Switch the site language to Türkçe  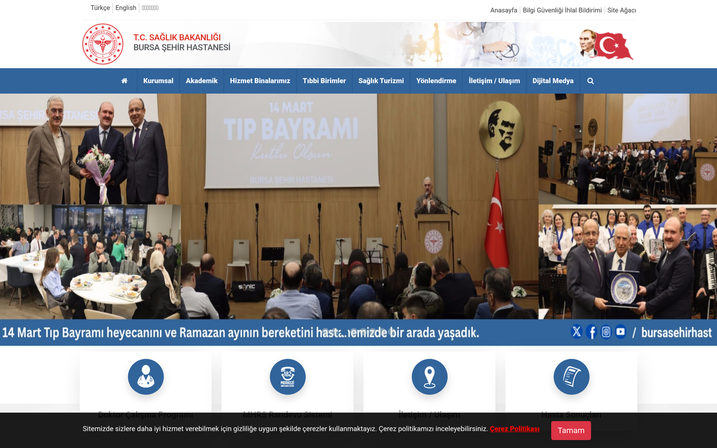click(100, 8)
